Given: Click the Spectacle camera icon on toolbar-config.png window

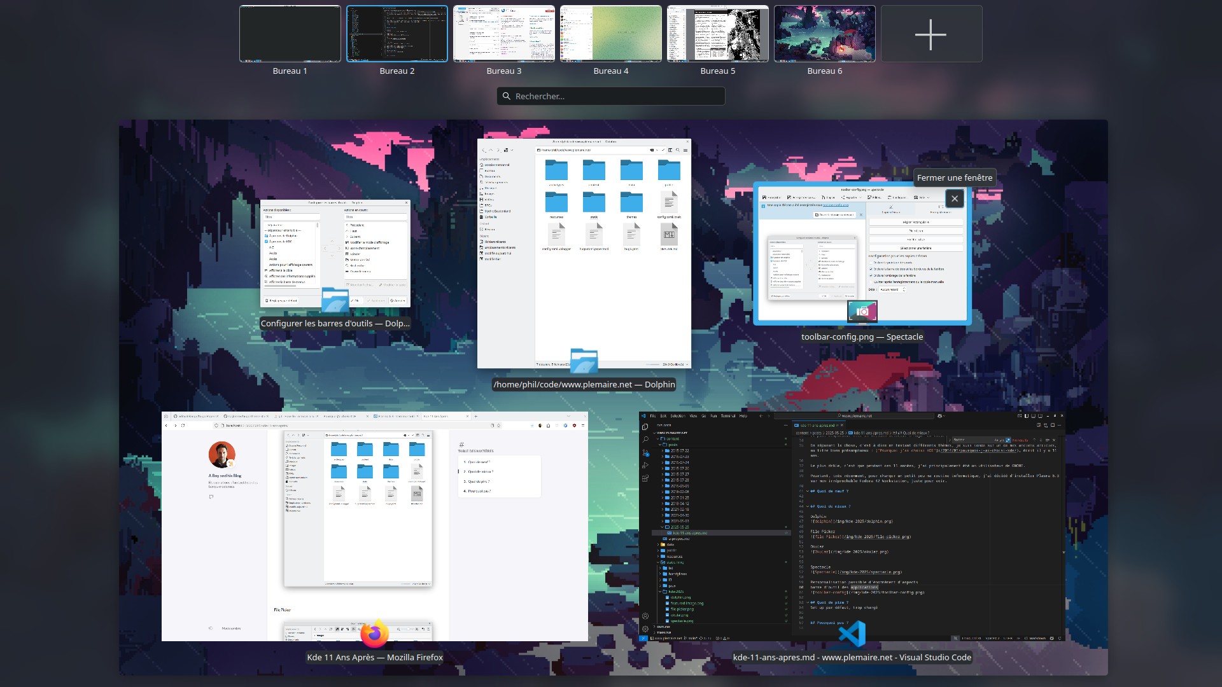Looking at the screenshot, I should pyautogui.click(x=862, y=311).
